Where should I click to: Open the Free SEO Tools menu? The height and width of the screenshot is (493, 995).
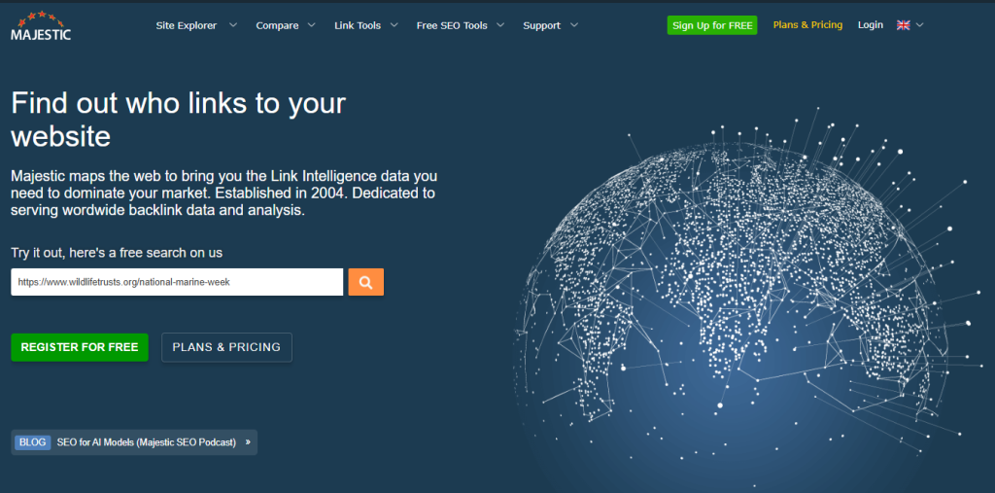pos(452,25)
